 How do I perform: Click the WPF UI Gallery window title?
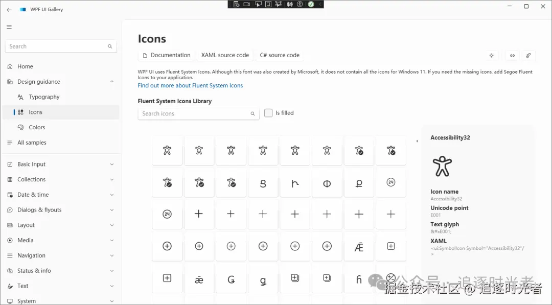tap(47, 10)
